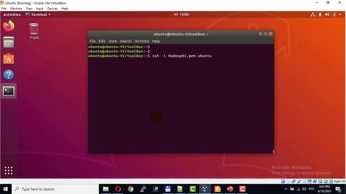Close the terminal window

click(x=270, y=34)
